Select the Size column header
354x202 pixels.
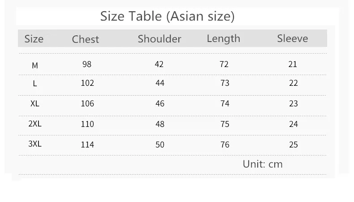click(x=34, y=39)
